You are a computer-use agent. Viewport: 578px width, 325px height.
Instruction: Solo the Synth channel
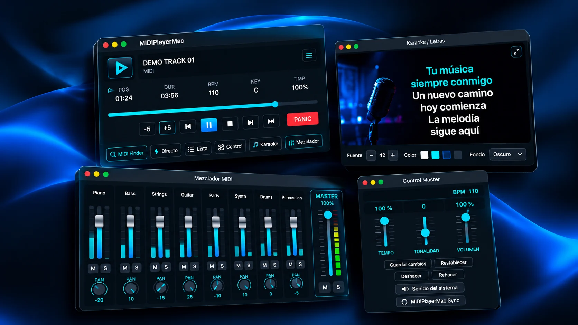249,265
